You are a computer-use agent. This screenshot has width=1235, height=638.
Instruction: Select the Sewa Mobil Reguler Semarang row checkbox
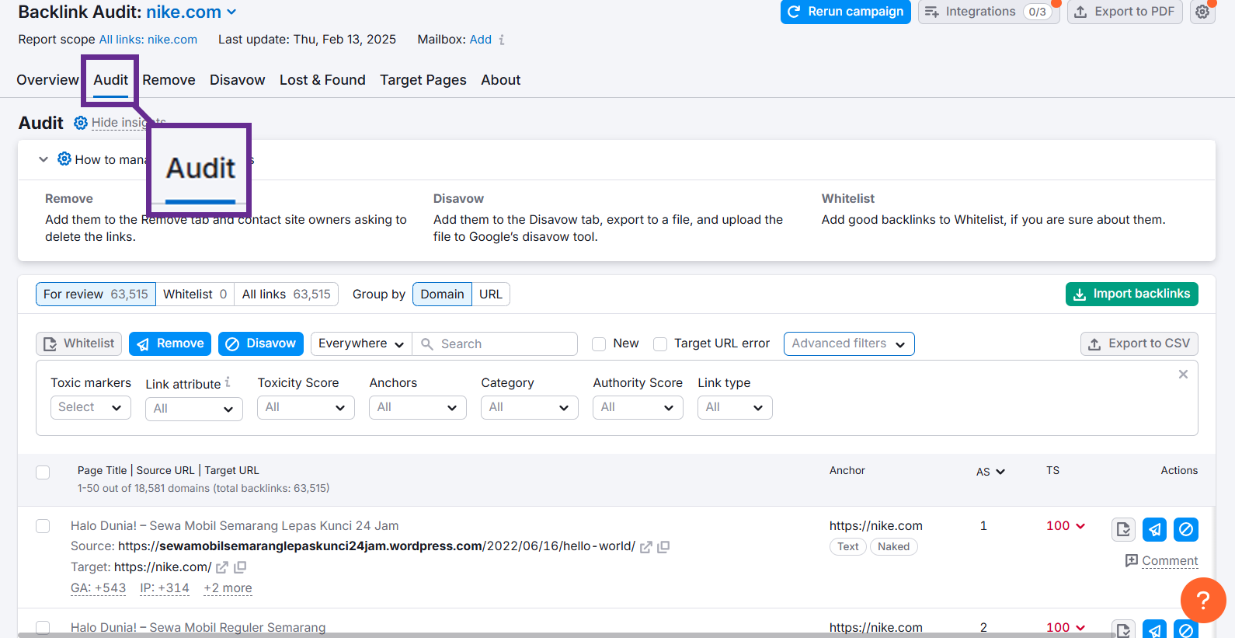click(43, 628)
